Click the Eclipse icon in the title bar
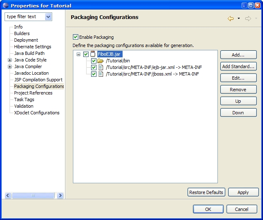 click(x=5, y=6)
